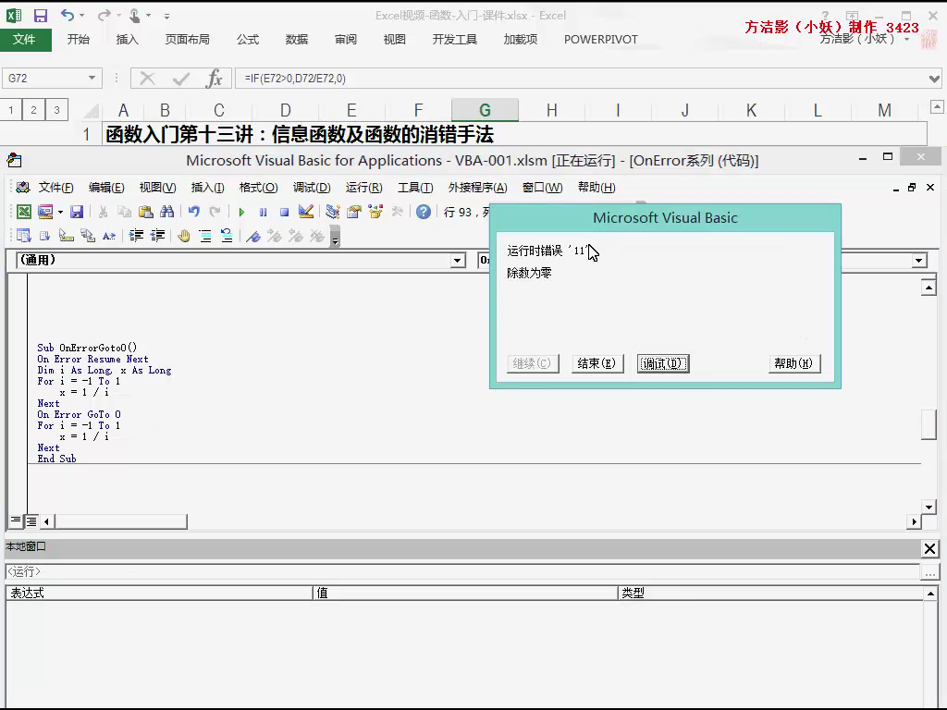Image resolution: width=947 pixels, height=710 pixels.
Task: Click Parameter Info edit toolbar icon
Action: tap(88, 236)
